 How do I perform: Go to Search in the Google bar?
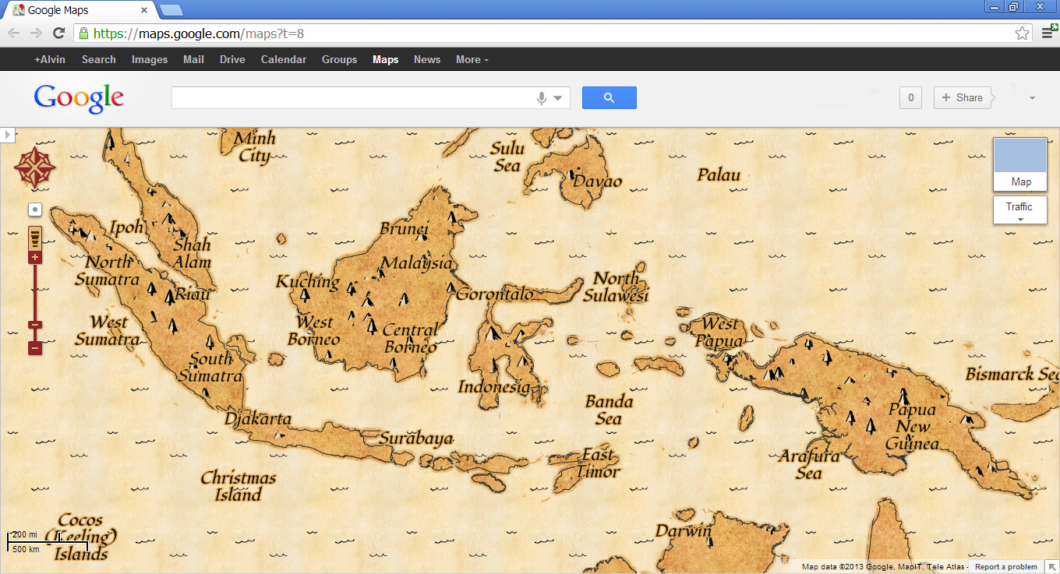tap(99, 59)
